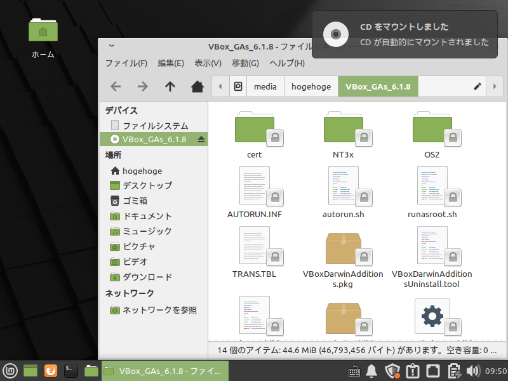Select hogehoge segment in path bar
508x381 pixels.
tap(311, 86)
